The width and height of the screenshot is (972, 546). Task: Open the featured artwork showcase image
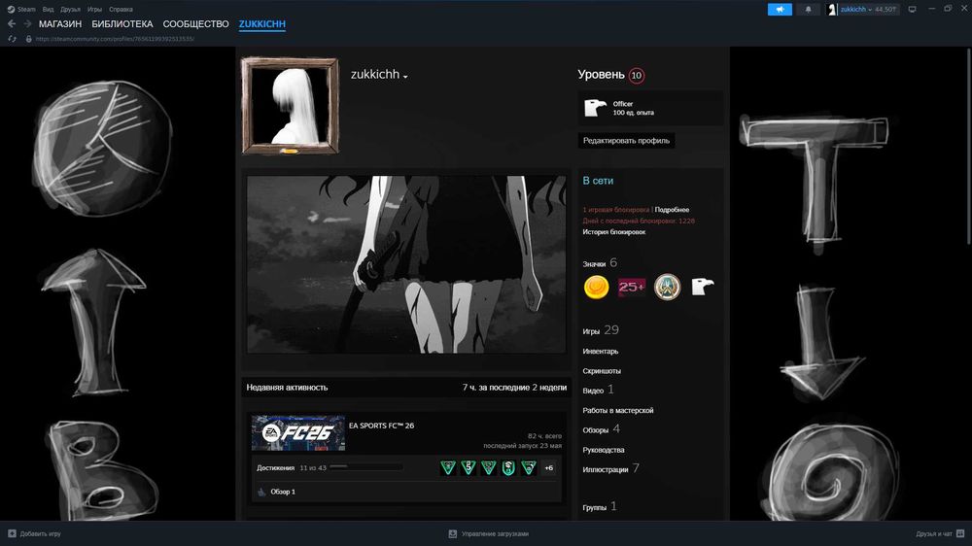pos(406,264)
